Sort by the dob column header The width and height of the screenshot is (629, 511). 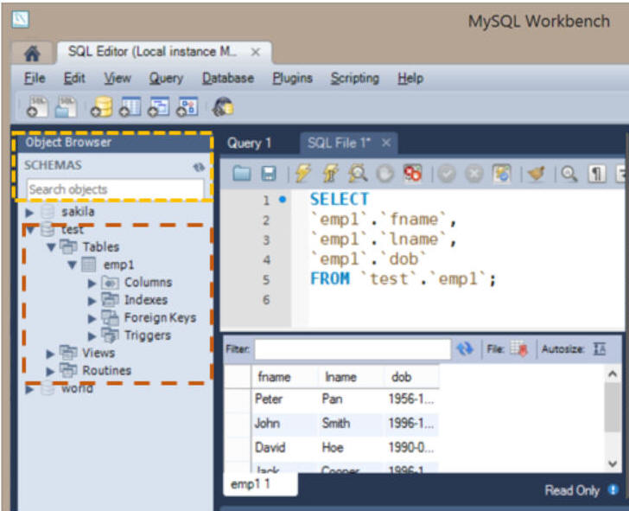click(412, 377)
